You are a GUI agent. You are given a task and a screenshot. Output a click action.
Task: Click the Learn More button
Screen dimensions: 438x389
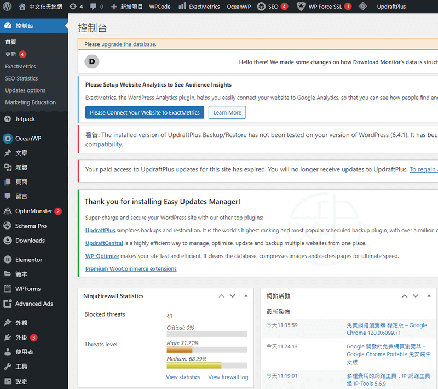[227, 112]
